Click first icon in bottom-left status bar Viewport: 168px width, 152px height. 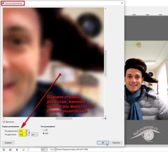pyautogui.click(x=4, y=150)
